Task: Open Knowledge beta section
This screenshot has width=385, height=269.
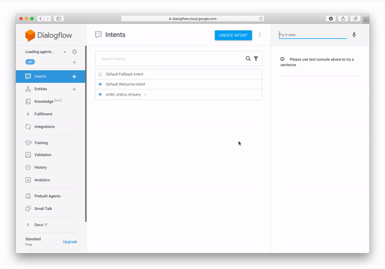Action: click(44, 101)
